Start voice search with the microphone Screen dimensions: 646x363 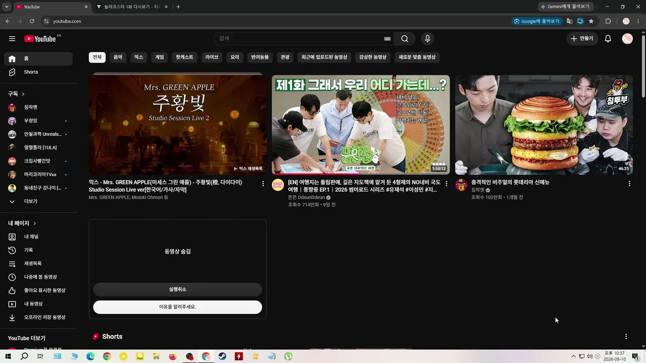click(427, 39)
